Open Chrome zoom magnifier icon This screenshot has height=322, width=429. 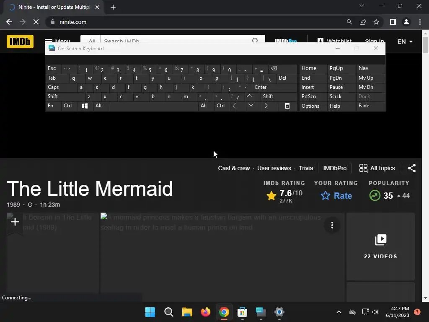tap(349, 22)
